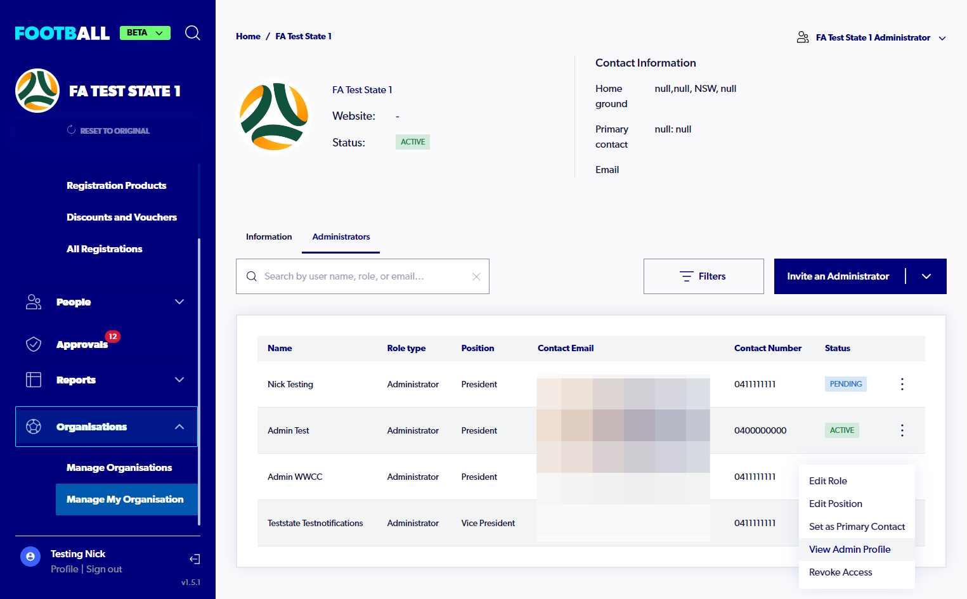This screenshot has height=599, width=967.
Task: Click the Invite an Administrator button
Action: tap(838, 276)
